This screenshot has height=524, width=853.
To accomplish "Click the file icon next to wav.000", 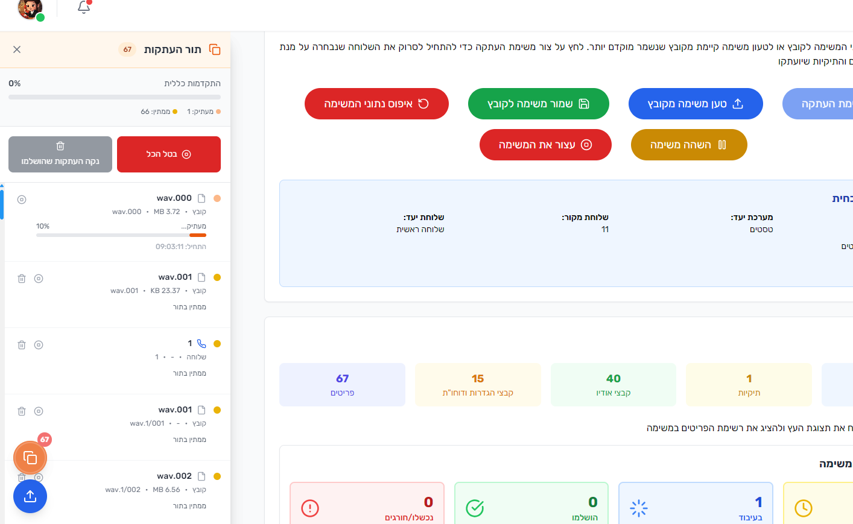I will click(x=201, y=198).
